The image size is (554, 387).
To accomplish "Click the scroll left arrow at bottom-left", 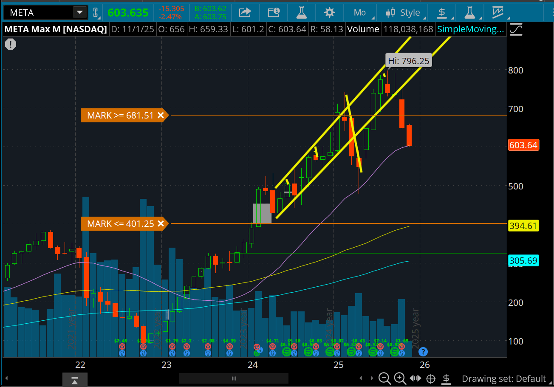I will point(6,379).
